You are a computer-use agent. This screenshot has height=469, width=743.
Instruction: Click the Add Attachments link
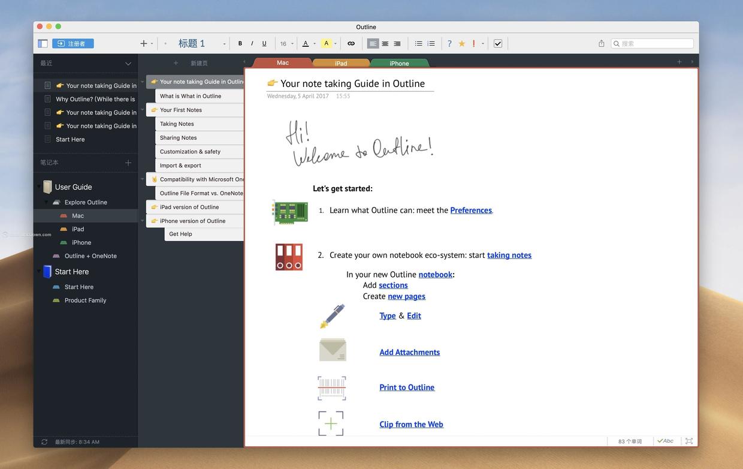pyautogui.click(x=409, y=353)
